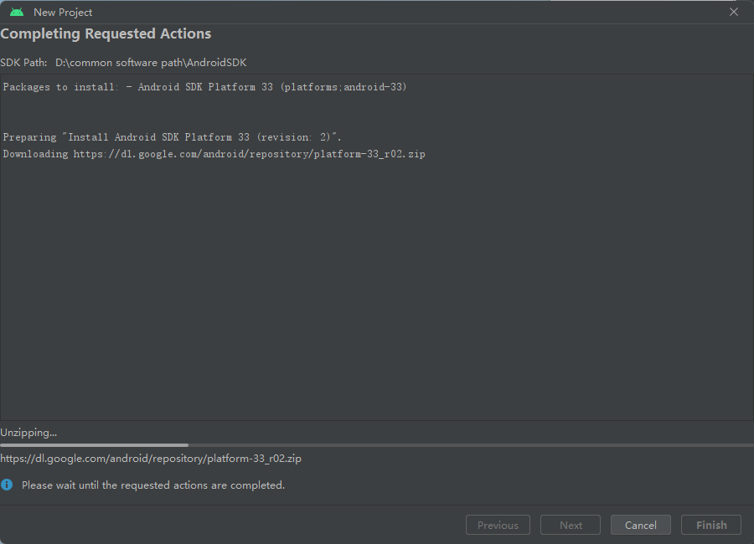Click the filled part of the progress bar
The image size is (754, 544).
[x=94, y=445]
